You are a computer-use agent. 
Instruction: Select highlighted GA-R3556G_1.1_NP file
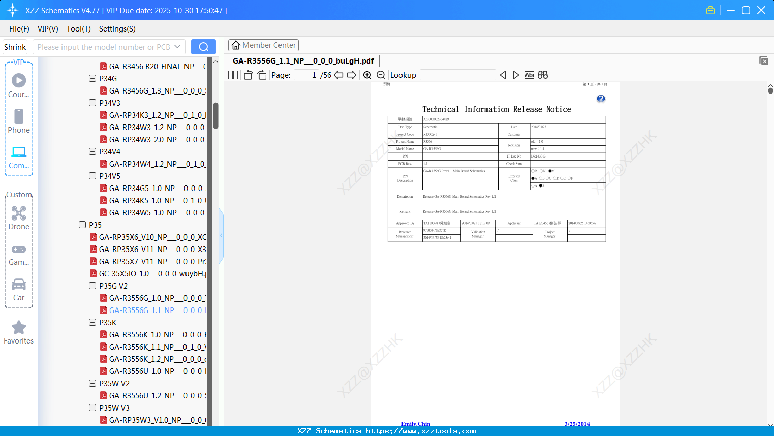[x=153, y=310]
